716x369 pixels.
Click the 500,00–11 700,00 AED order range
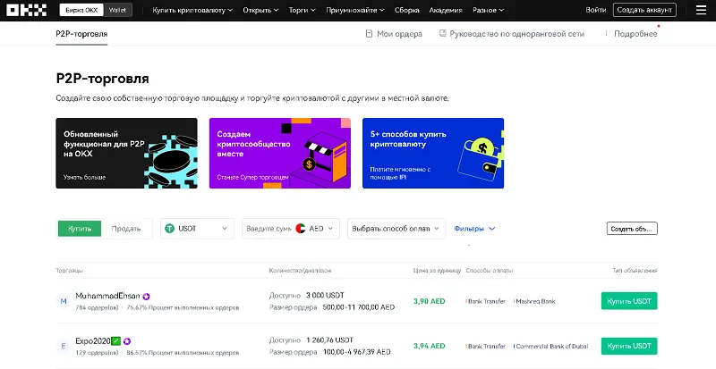[359, 307]
